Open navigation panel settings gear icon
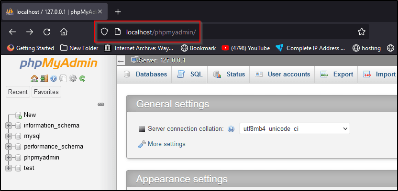This screenshot has width=398, height=191. coord(73,79)
